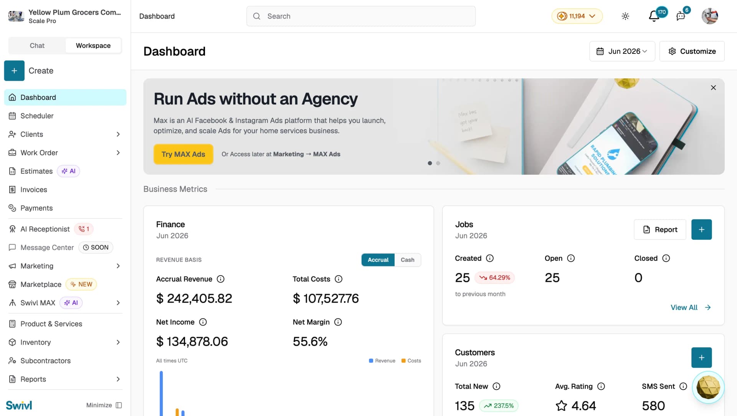Go to the second banner slide dot
This screenshot has width=737, height=416.
click(x=438, y=163)
